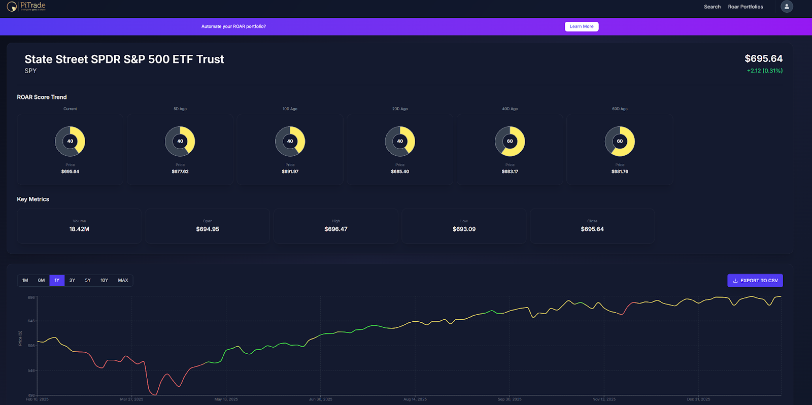The height and width of the screenshot is (405, 812).
Task: Click the $691.97 price under 10D Ago
Action: (x=290, y=172)
